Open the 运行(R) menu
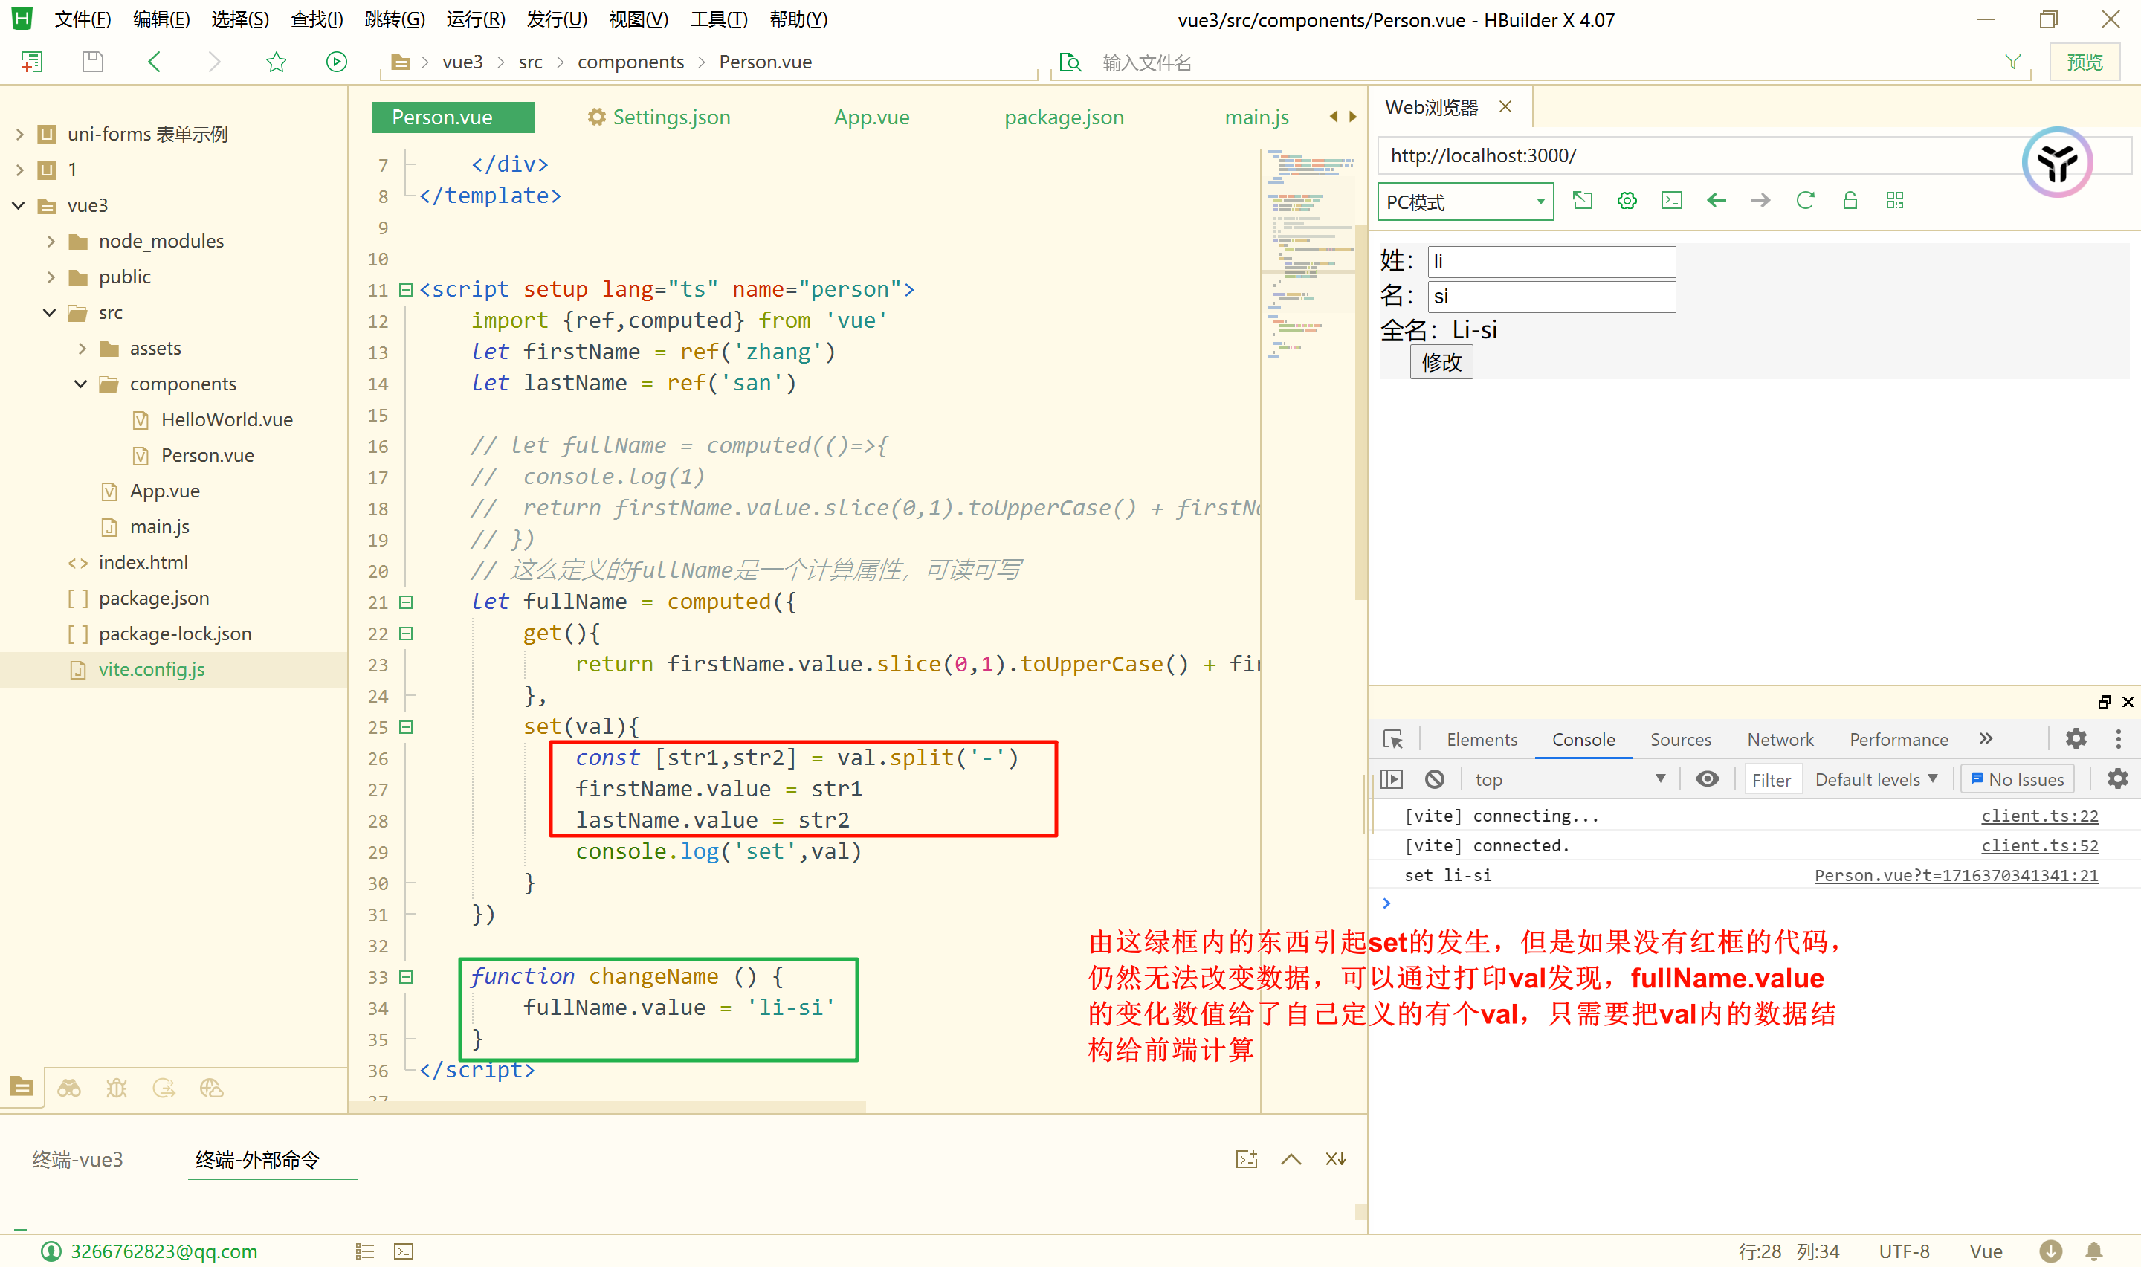This screenshot has height=1267, width=2141. coord(475,19)
